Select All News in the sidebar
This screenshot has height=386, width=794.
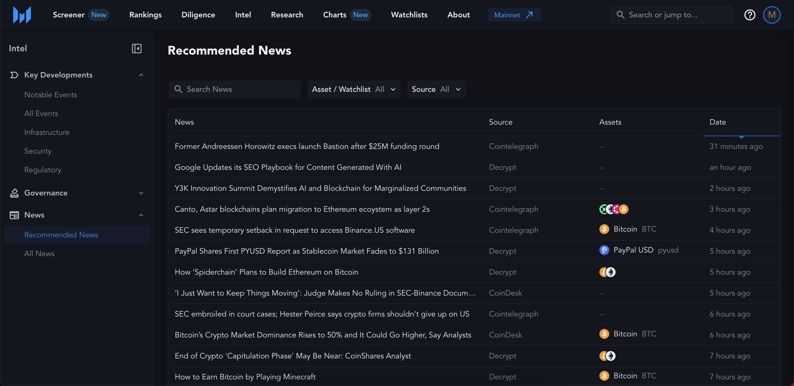click(39, 253)
